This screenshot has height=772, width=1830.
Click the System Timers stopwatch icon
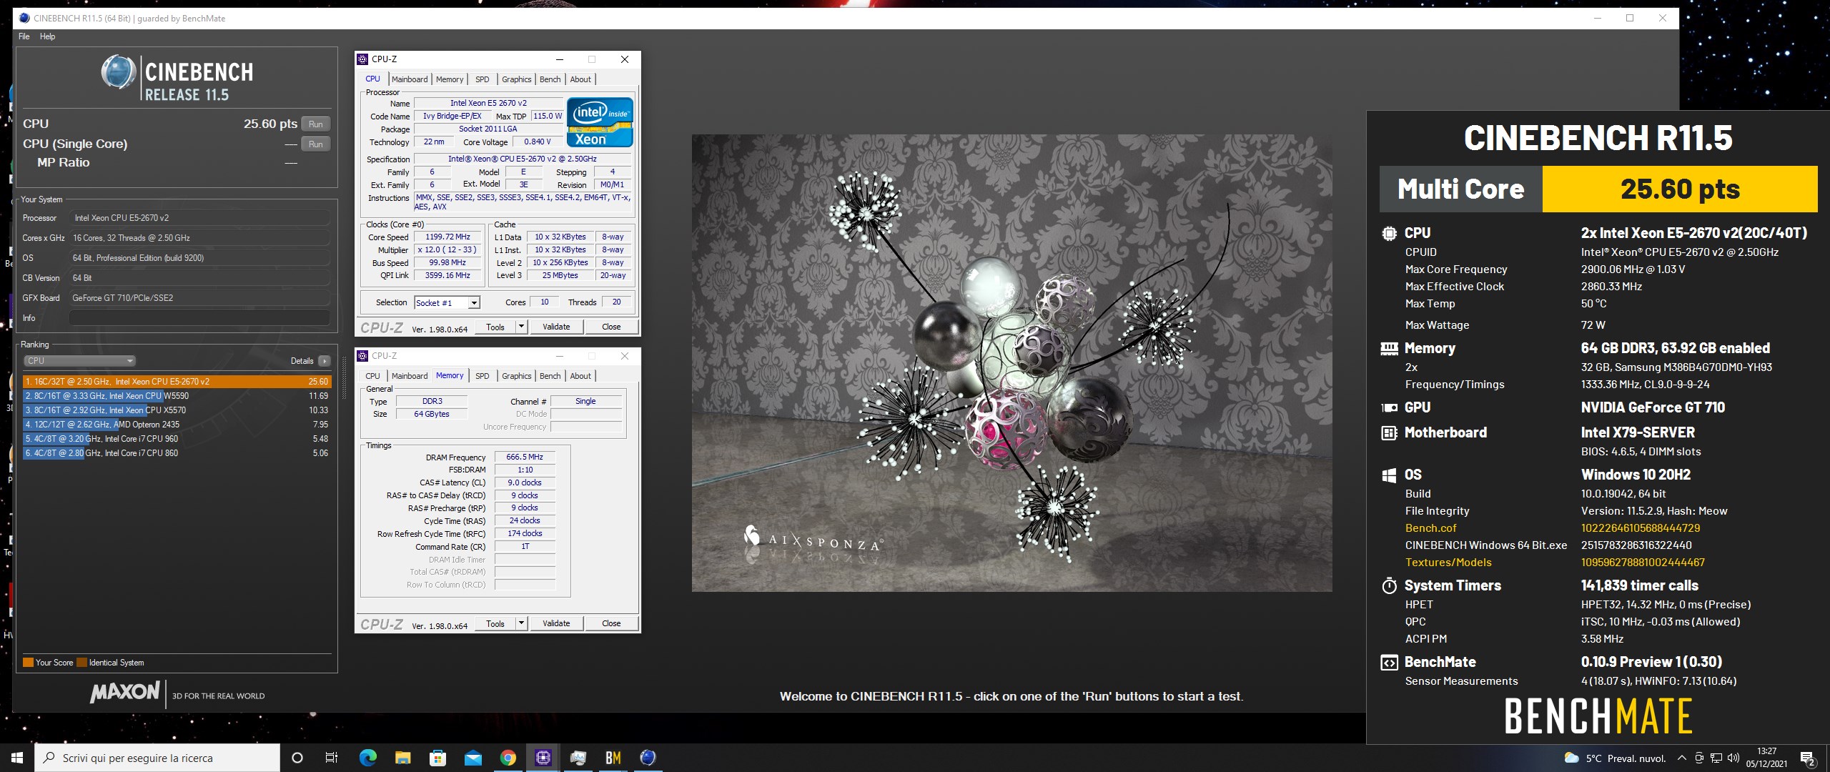[x=1389, y=586]
